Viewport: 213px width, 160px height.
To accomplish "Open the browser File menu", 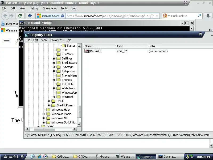I will click(x=4, y=8).
